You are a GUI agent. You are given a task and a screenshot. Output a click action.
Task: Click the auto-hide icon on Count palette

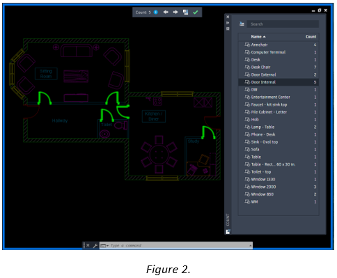(x=228, y=23)
